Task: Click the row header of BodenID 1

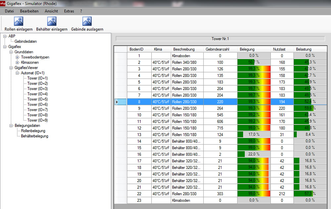Action: [x=120, y=56]
